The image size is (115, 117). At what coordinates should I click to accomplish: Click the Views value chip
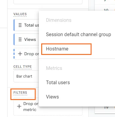pyautogui.click(x=26, y=39)
